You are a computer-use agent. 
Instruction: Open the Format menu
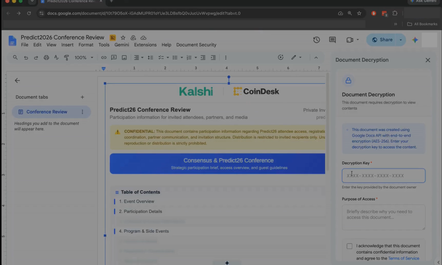coord(86,45)
